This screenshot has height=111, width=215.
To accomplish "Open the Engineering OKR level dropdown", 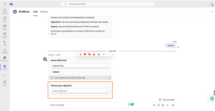I will (x=80, y=66).
